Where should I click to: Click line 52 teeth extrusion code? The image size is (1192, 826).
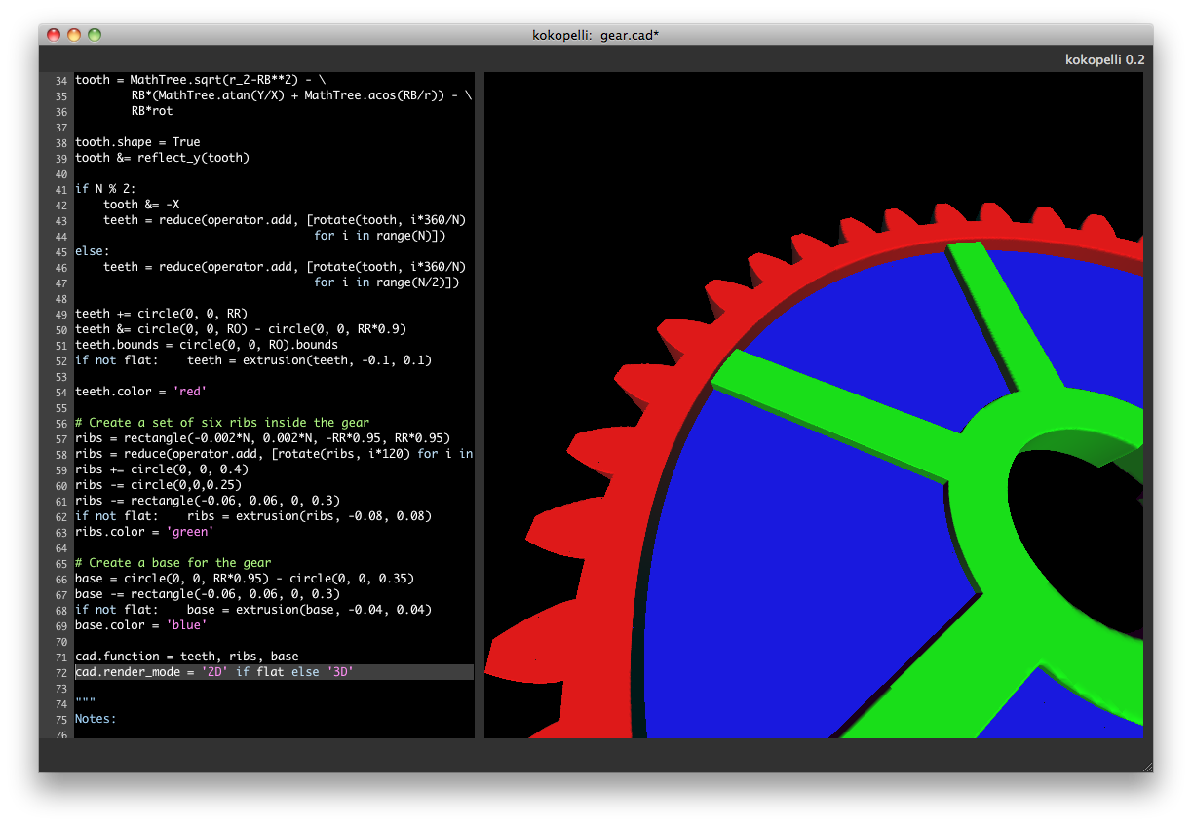coord(253,360)
